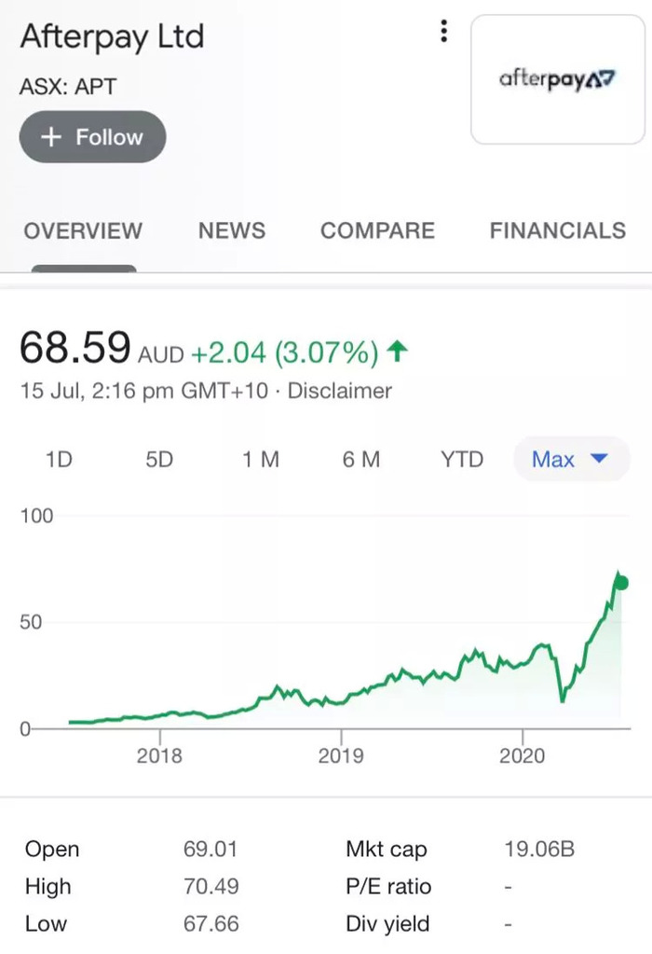The width and height of the screenshot is (652, 954).
Task: Click the green current-price dot on chart
Action: tap(621, 583)
